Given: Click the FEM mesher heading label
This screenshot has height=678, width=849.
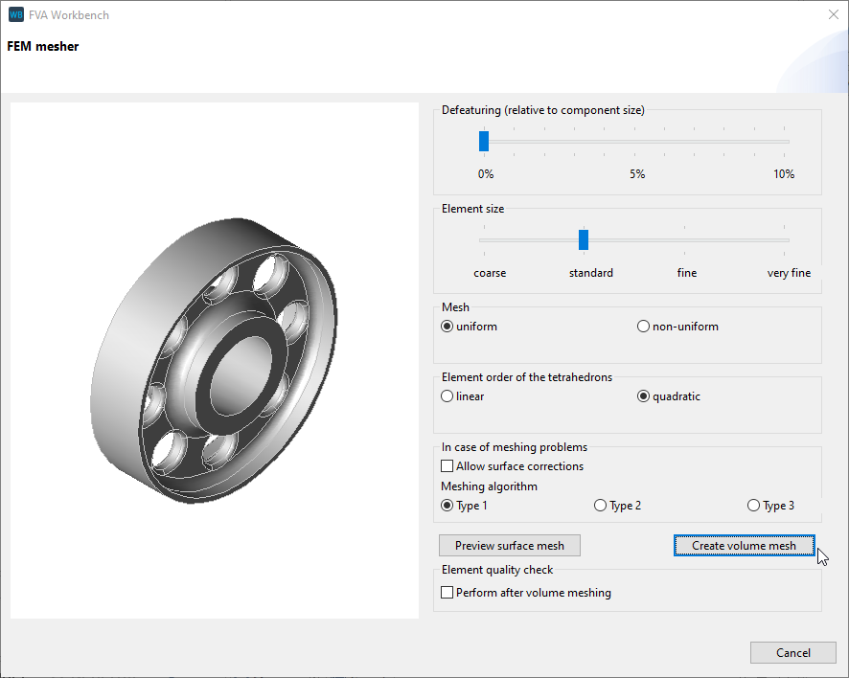Looking at the screenshot, I should tap(42, 46).
